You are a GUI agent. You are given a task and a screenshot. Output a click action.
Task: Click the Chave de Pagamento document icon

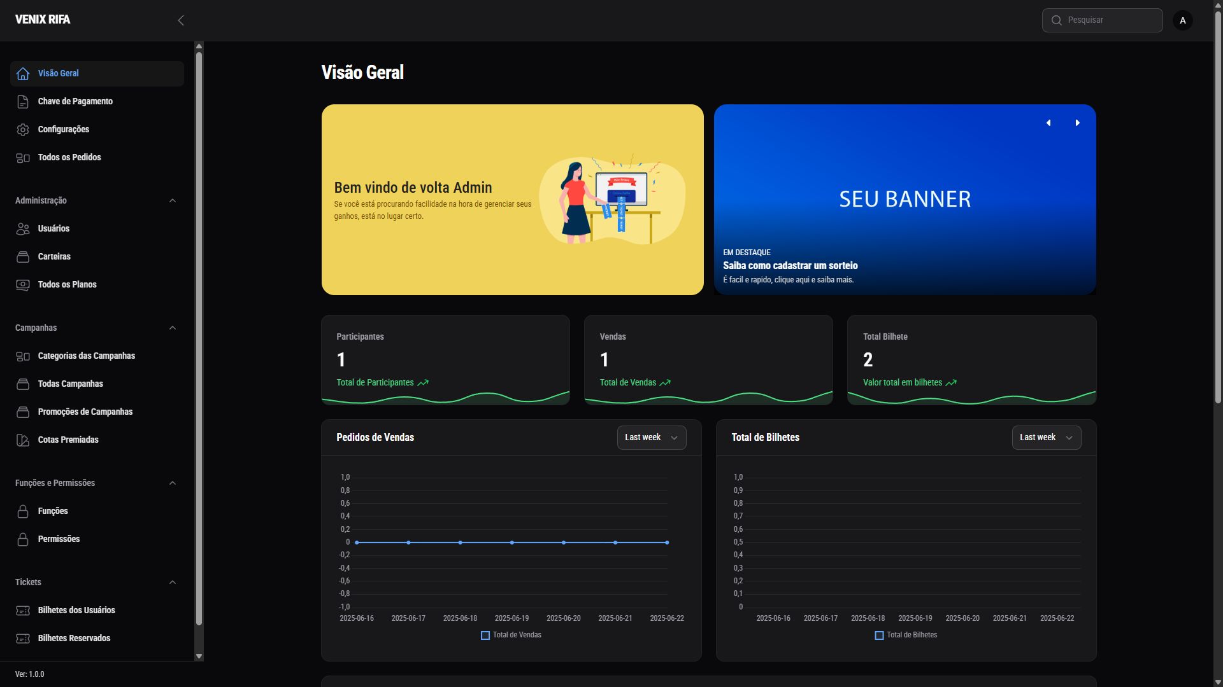pyautogui.click(x=23, y=102)
